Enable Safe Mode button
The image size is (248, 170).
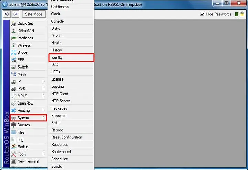click(x=34, y=14)
